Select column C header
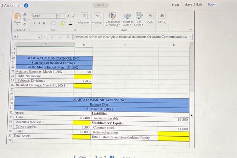This screenshot has height=158, width=237. click(125, 45)
